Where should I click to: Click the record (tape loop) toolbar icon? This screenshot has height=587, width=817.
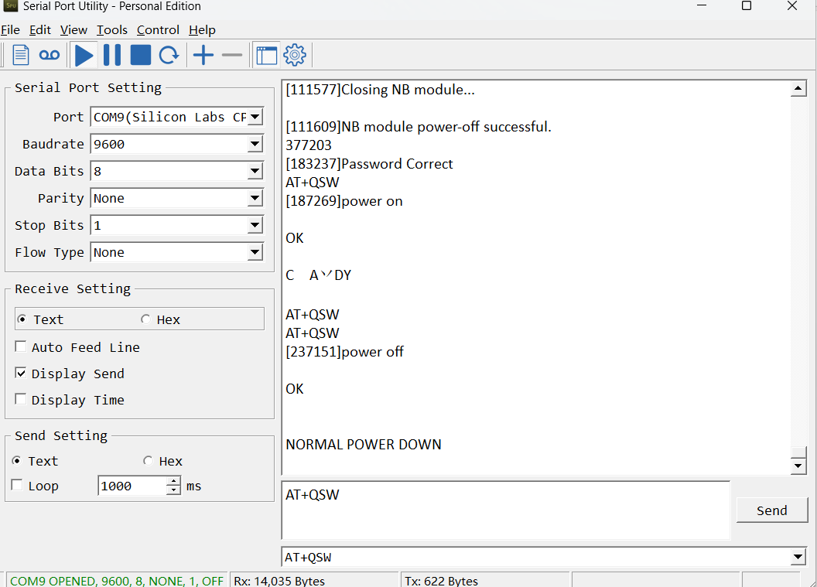50,55
